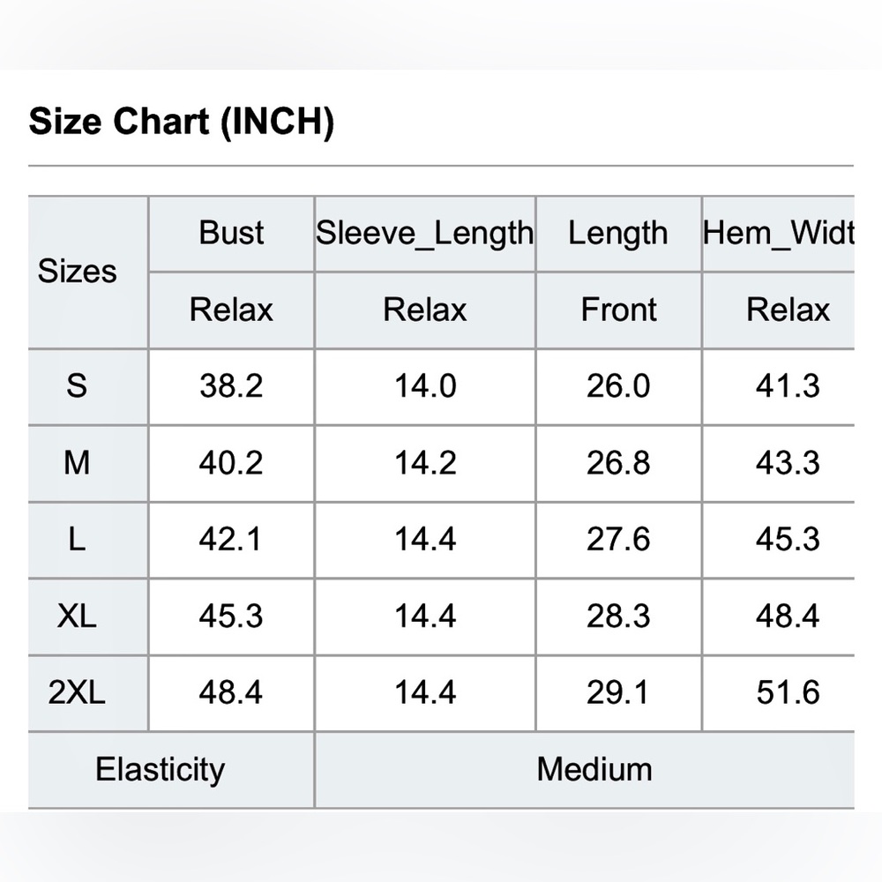The image size is (882, 882).
Task: Click the 2XL size row label
Action: pos(77,691)
